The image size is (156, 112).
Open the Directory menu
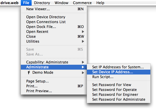tap(42, 3)
